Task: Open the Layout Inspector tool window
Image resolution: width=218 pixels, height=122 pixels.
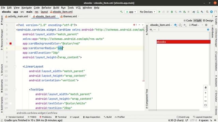Action: [203, 117]
